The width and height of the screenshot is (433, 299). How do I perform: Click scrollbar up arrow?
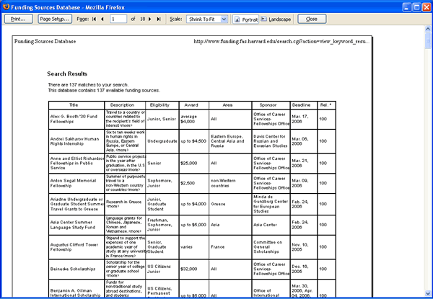pyautogui.click(x=428, y=29)
